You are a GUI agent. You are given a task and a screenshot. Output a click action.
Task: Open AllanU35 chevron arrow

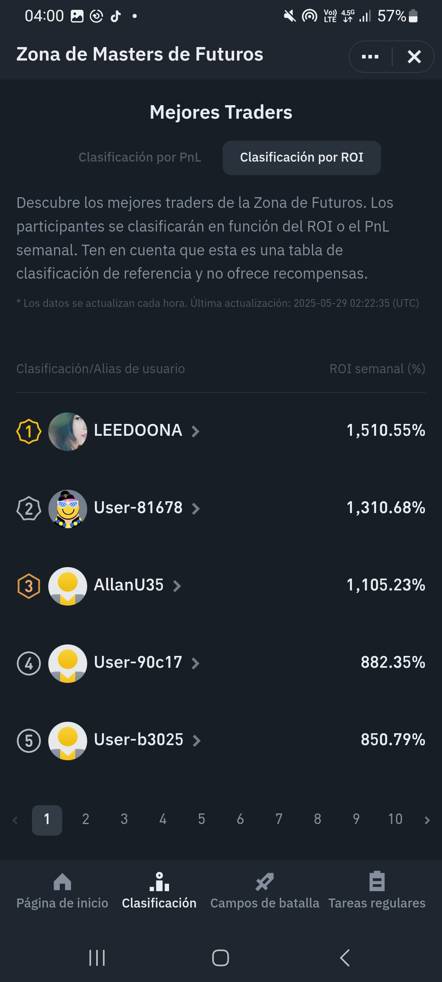coord(177,586)
